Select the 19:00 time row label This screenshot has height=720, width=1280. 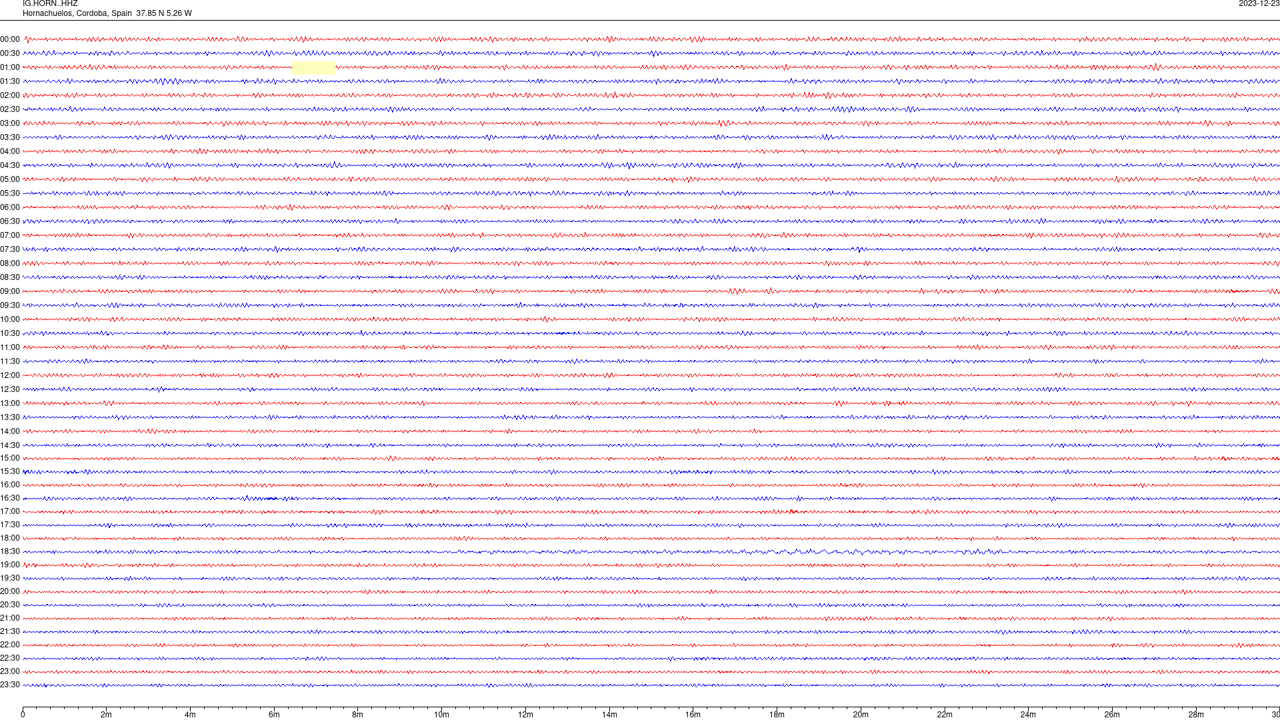coord(10,565)
